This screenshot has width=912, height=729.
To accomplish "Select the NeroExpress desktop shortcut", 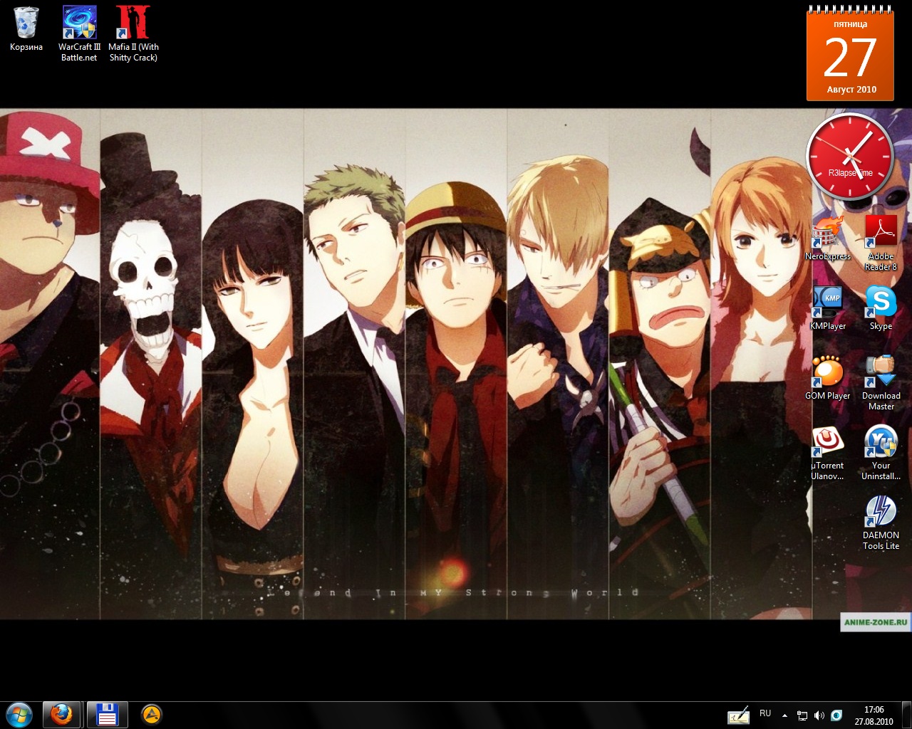I will click(828, 238).
